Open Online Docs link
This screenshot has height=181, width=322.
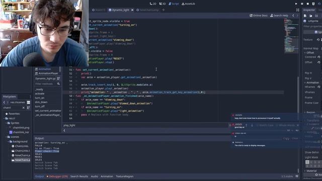(x=259, y=16)
